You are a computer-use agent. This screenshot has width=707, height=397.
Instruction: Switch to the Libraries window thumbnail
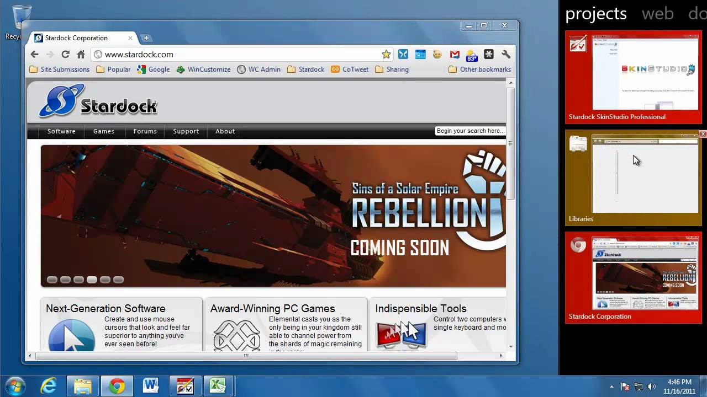point(633,178)
